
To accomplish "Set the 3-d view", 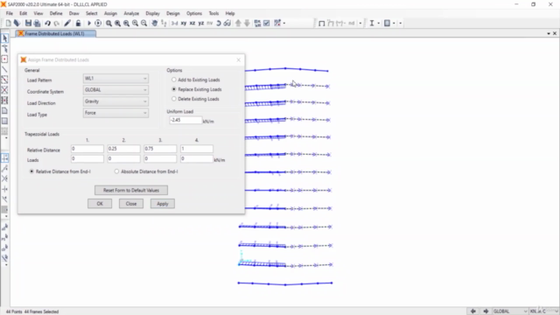I will click(174, 24).
